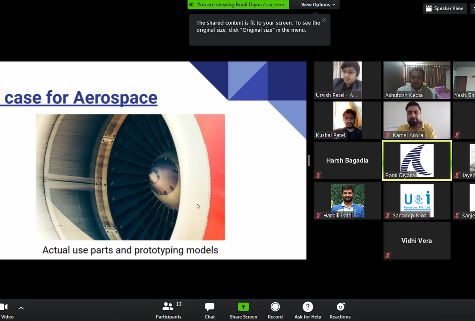This screenshot has height=321, width=475.
Task: Start recording with the Record button
Action: (275, 307)
